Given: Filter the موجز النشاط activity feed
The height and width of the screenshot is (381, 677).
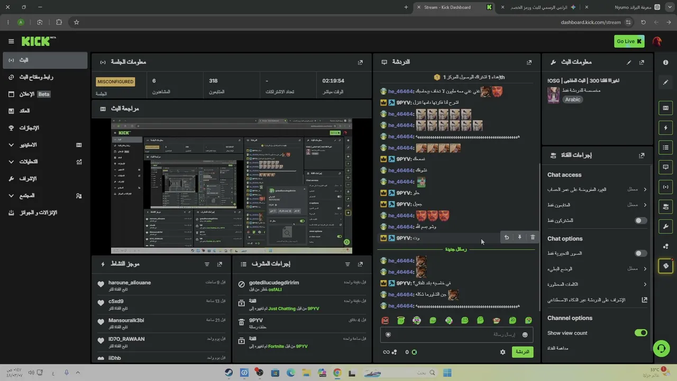Looking at the screenshot, I should [x=207, y=264].
